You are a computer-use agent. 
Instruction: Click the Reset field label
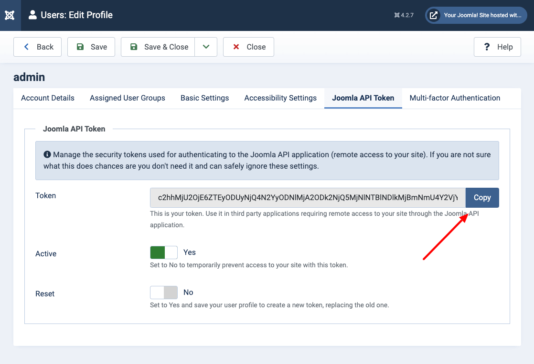click(x=45, y=293)
